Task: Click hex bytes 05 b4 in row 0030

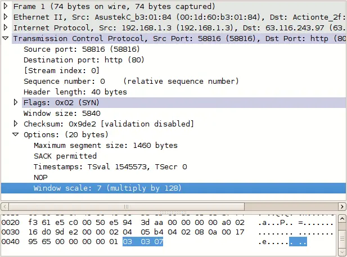Action: 152,232
